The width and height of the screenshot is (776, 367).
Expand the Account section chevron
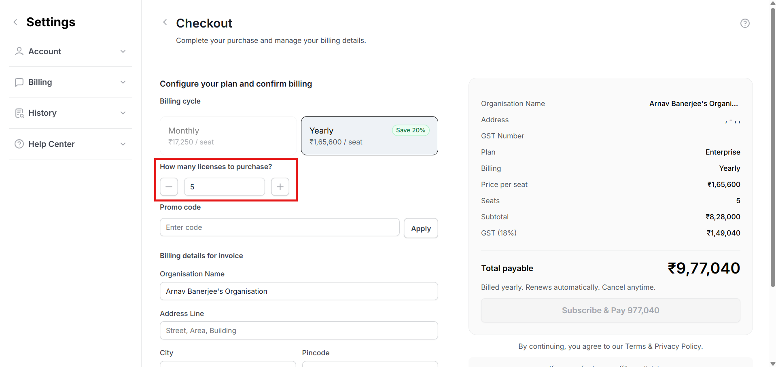coord(123,51)
